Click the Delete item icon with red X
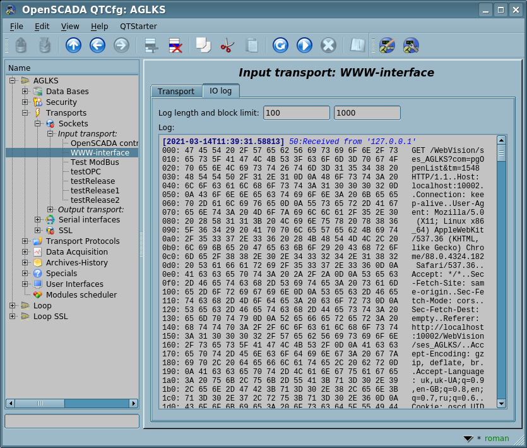 coord(175,45)
